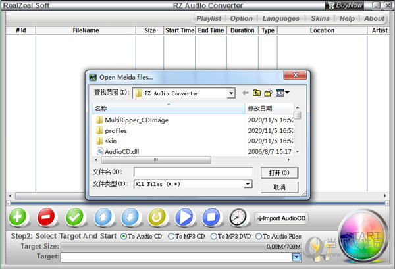Click main list right scroll arrow
The height and width of the screenshot is (269, 395).
tap(385, 195)
